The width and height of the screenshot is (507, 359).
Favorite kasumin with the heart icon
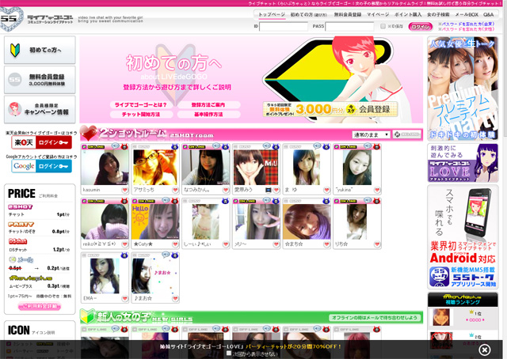pyautogui.click(x=124, y=190)
